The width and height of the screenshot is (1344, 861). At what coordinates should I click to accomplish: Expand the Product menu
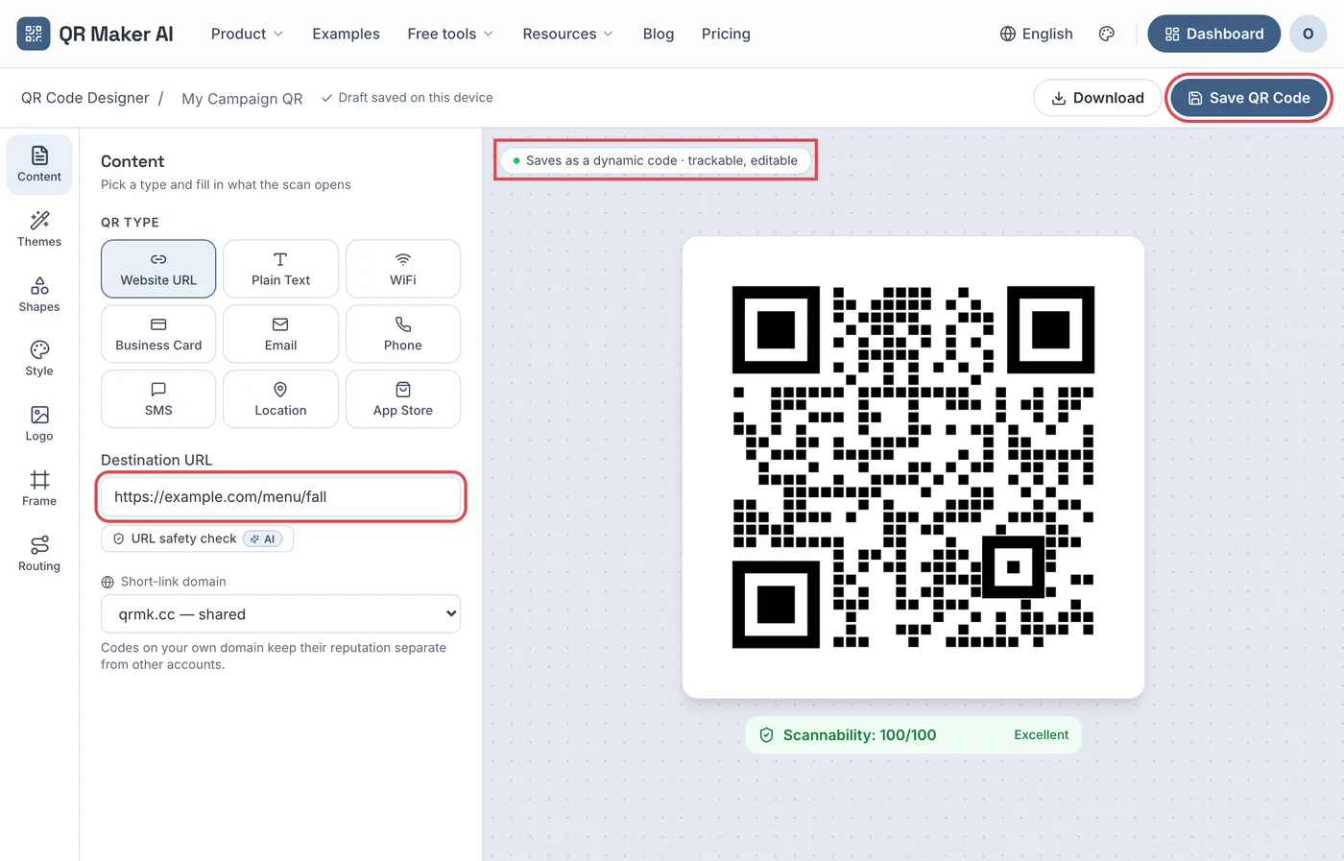247,34
